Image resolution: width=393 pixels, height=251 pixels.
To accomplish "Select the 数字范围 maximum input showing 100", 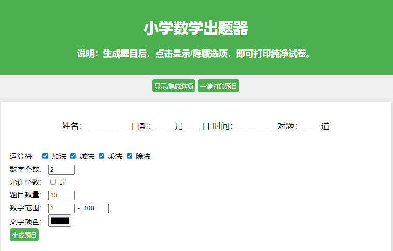I will tap(95, 208).
